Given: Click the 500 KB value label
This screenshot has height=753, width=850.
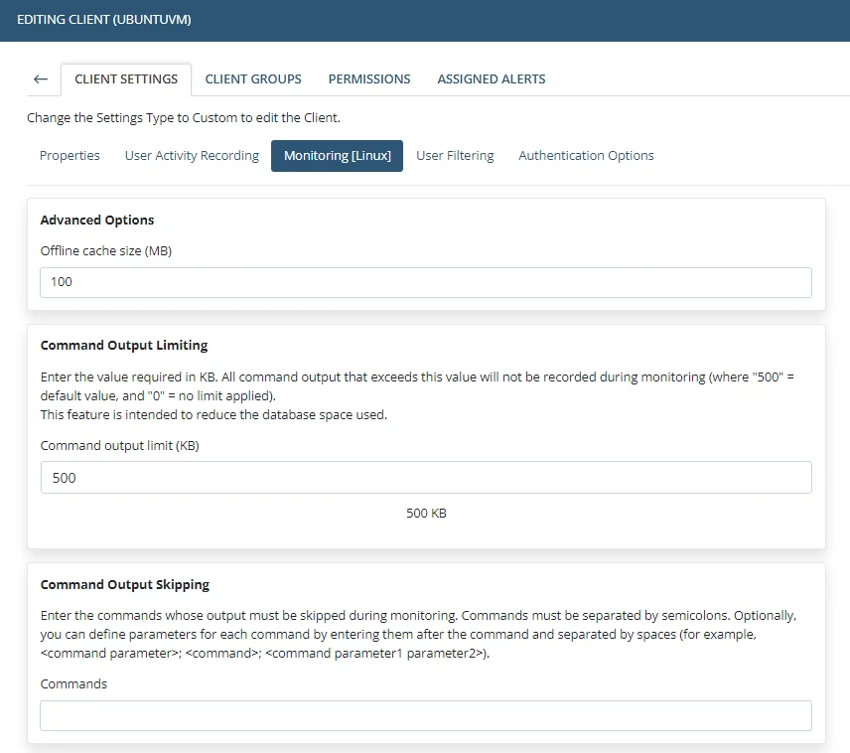Looking at the screenshot, I should coord(426,514).
